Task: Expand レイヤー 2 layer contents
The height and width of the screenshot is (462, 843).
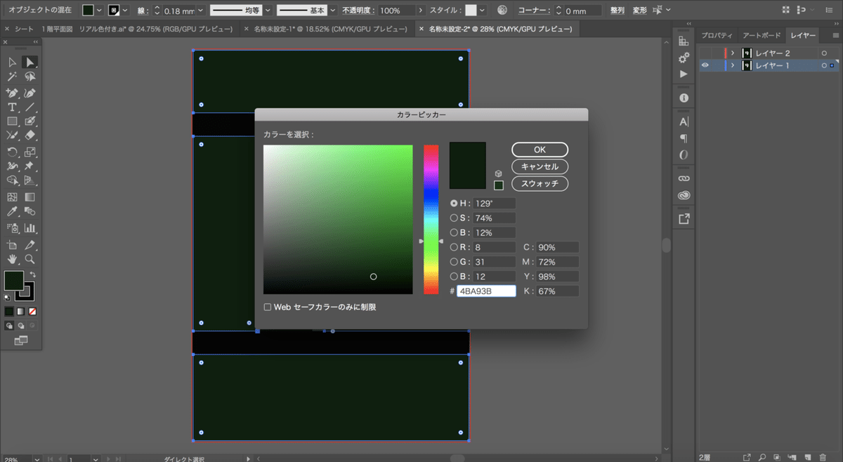Action: pyautogui.click(x=733, y=53)
